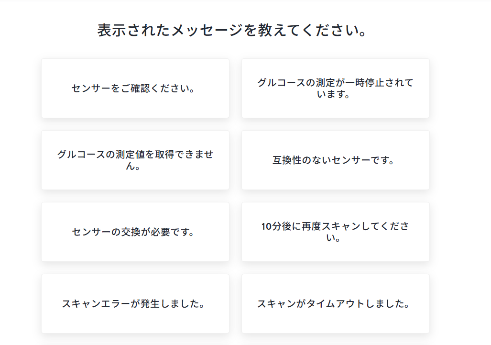491x345 pixels.
Task: Select '互換性のないセンサーです。' option
Action: tap(335, 160)
